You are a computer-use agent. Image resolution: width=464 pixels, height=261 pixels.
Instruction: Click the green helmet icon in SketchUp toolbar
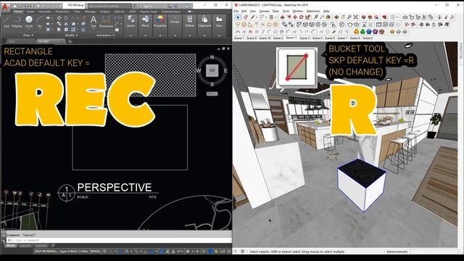pyautogui.click(x=362, y=31)
